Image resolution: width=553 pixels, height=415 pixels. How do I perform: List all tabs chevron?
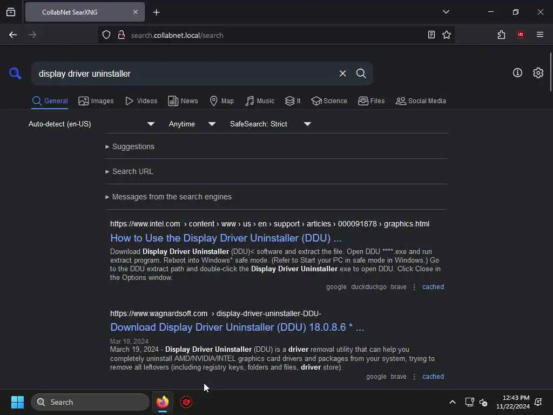(x=446, y=12)
